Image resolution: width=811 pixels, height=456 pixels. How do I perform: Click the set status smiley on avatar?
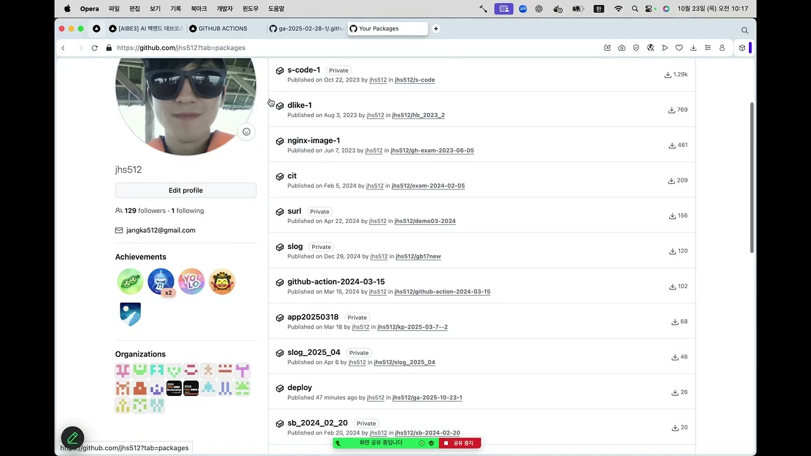[246, 132]
